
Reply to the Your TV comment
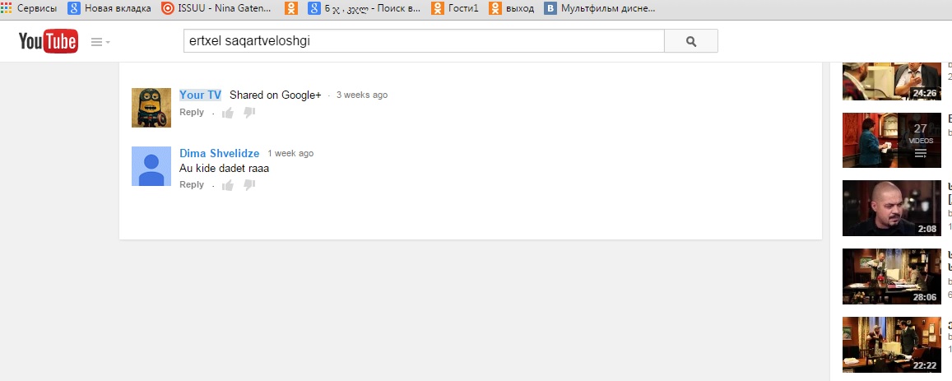(191, 112)
